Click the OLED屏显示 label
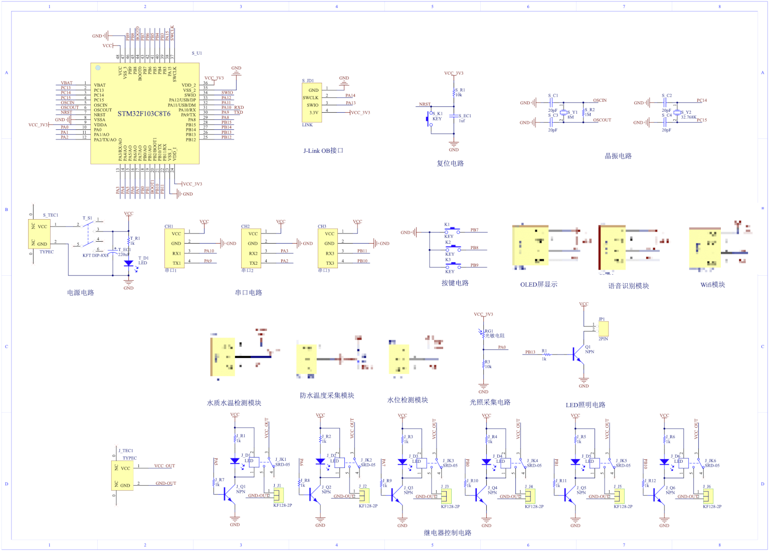 click(x=539, y=285)
